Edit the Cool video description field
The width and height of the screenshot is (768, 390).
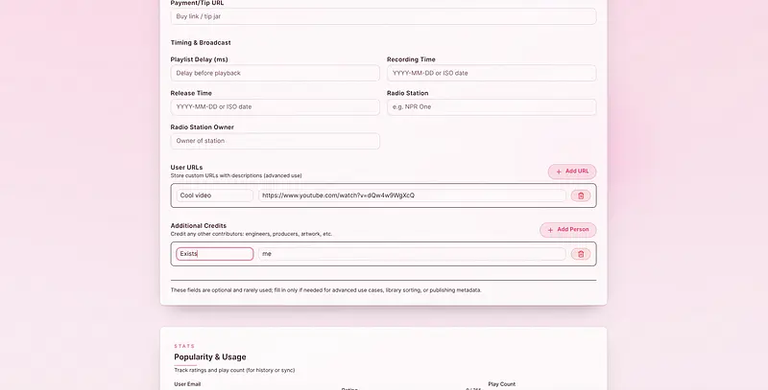215,195
